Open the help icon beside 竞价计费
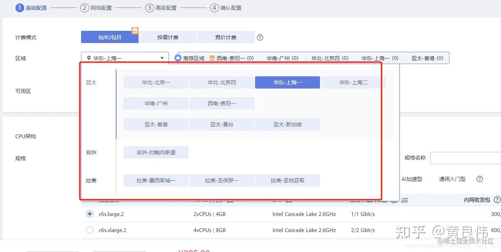Screen dimensions: 501x252 click(x=260, y=37)
